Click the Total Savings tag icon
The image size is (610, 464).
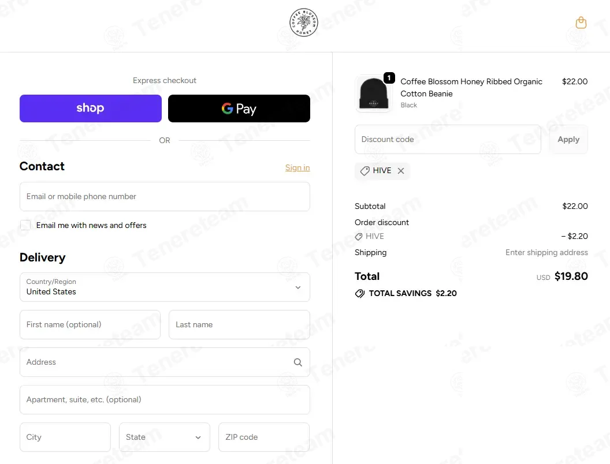pos(360,293)
